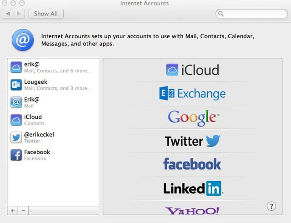Add a new account with plus button
This screenshot has width=291, height=223.
(x=13, y=211)
